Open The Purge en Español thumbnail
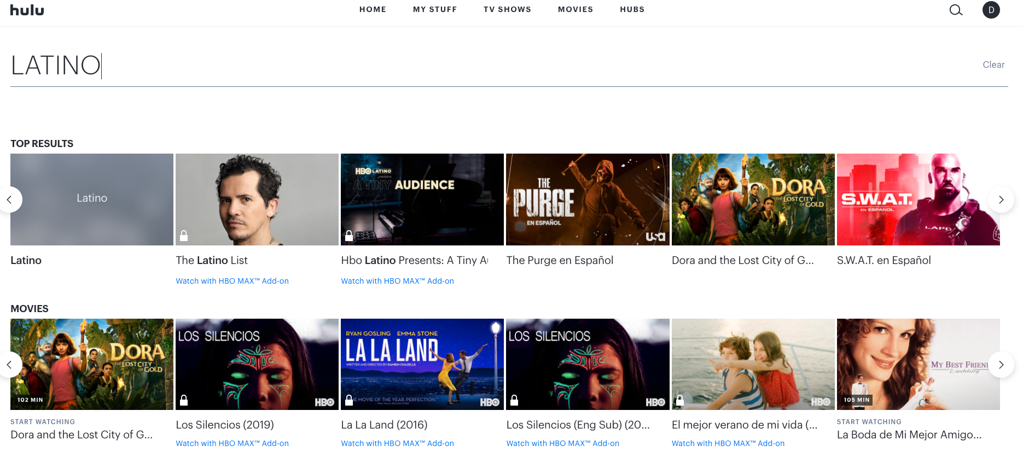The image size is (1023, 469). [587, 200]
